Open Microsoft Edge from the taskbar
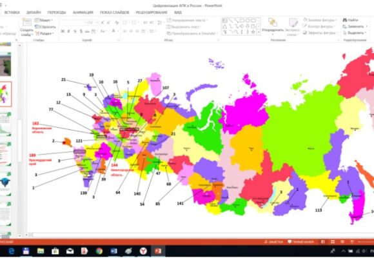The image size is (374, 258). (11, 251)
